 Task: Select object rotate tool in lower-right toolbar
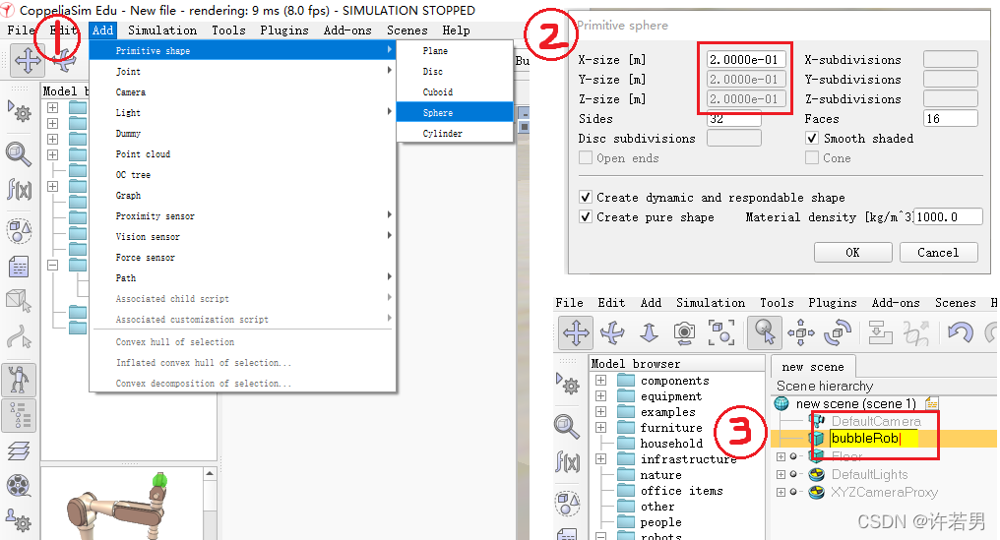tap(838, 332)
